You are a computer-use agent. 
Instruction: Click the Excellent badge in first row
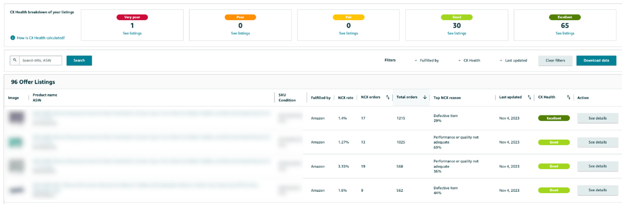click(x=553, y=118)
